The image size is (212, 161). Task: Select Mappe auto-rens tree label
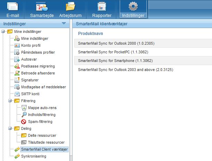coord(42,108)
